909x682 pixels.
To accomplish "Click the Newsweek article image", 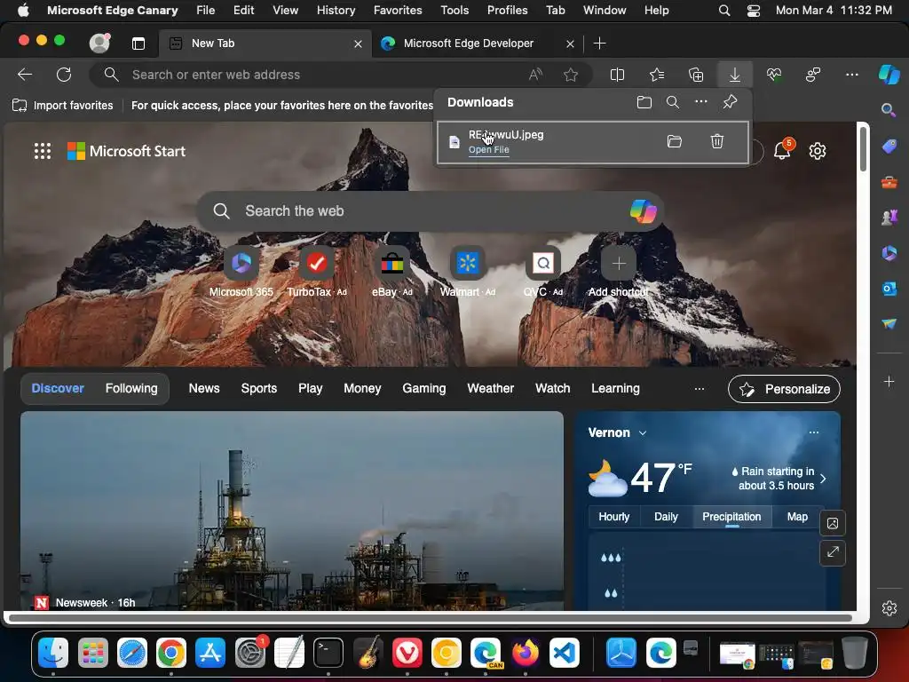I will click(291, 511).
